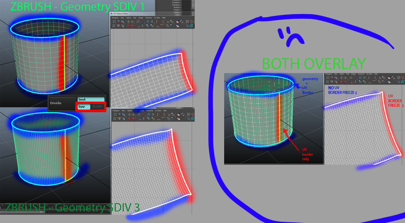Align UVs to maximum V in titled UV Texture Editor
This screenshot has height=223, width=405.
[x=162, y=26]
